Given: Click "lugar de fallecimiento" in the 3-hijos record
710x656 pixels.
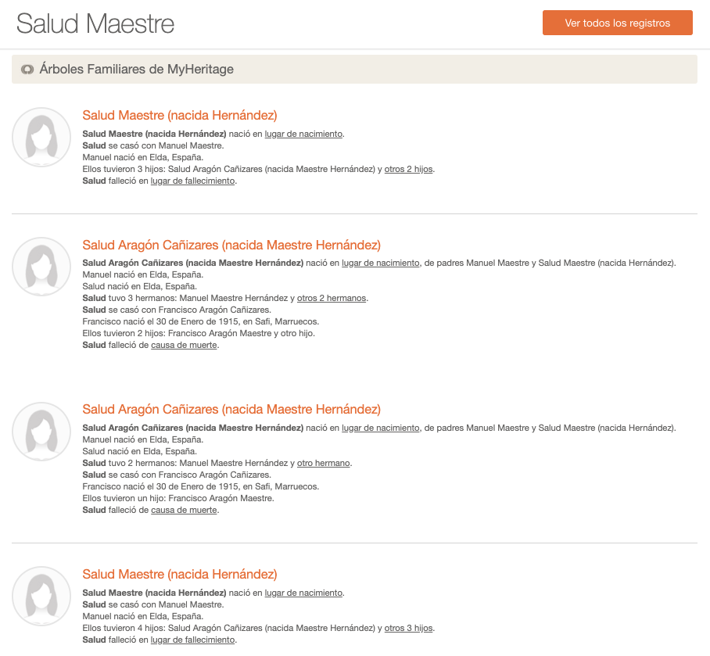Looking at the screenshot, I should pyautogui.click(x=192, y=181).
